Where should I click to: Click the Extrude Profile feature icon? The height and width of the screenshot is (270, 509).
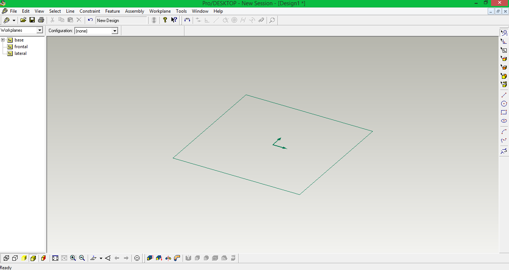150,258
